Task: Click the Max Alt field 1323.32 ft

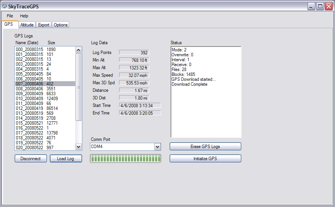Action: [134, 68]
